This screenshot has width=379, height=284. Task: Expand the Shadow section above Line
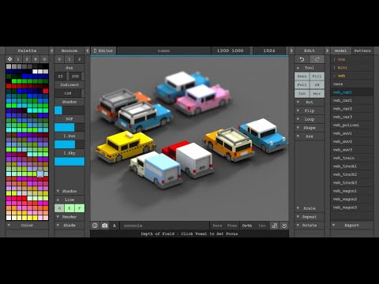tap(69, 191)
